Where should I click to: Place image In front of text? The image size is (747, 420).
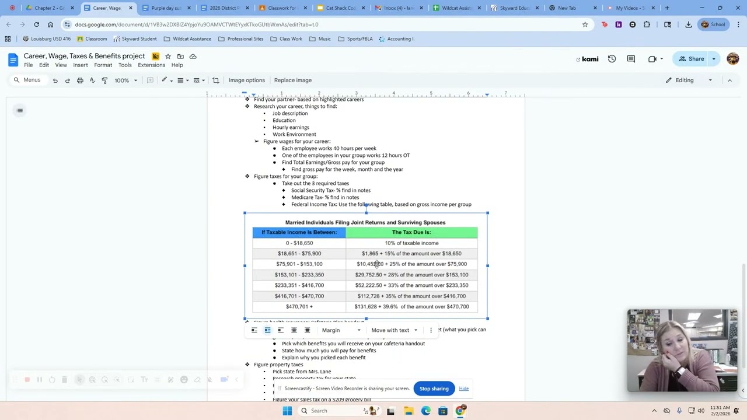(307, 330)
